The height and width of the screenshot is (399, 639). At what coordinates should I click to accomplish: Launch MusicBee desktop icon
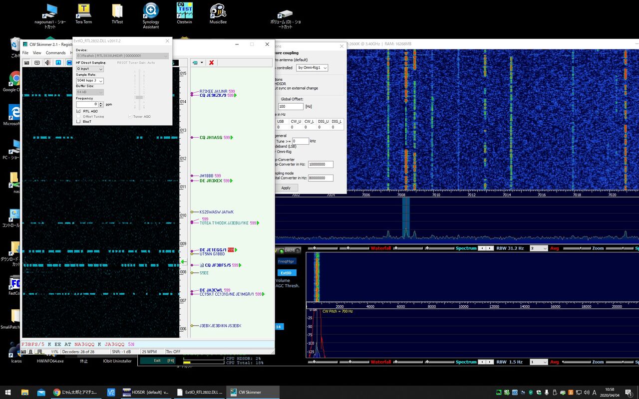(218, 13)
